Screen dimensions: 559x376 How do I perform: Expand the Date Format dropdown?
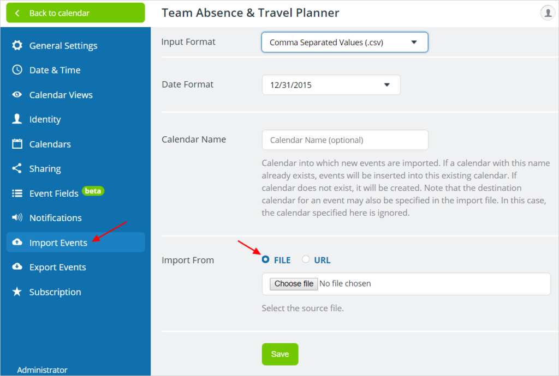coord(331,84)
